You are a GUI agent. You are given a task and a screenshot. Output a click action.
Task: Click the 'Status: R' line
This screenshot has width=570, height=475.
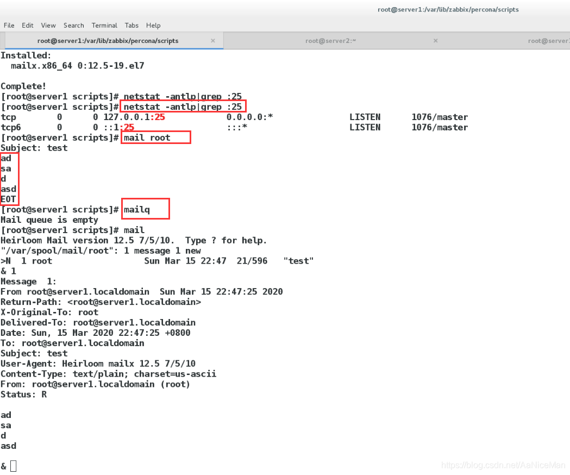pos(23,395)
